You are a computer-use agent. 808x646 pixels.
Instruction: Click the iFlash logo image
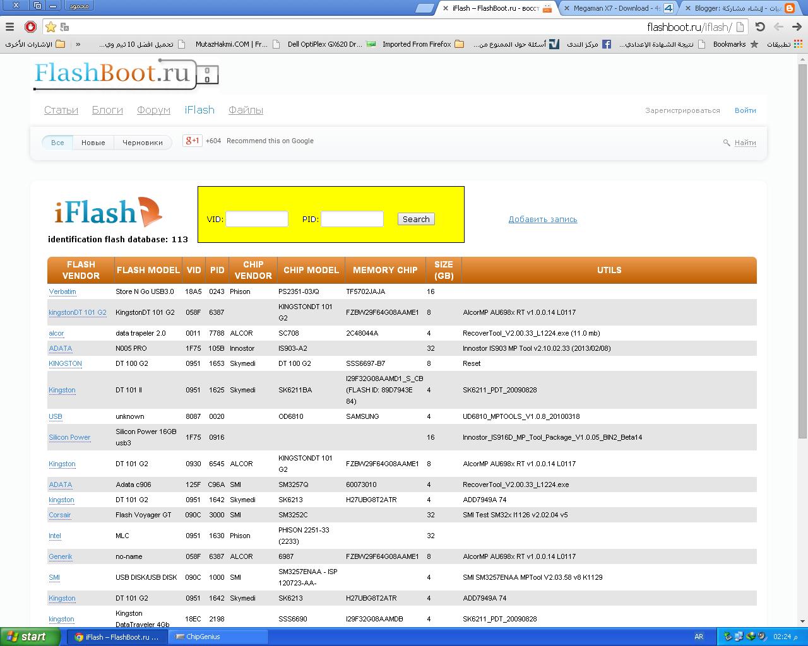[x=108, y=212]
